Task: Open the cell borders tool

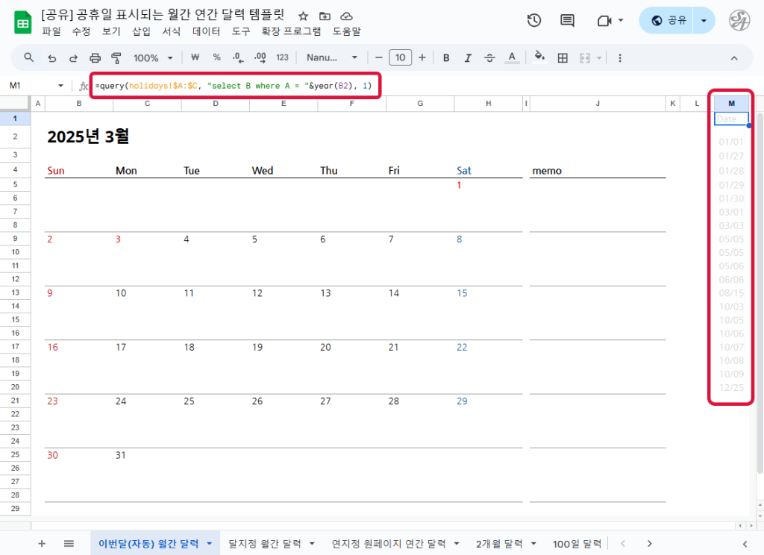Action: [563, 57]
